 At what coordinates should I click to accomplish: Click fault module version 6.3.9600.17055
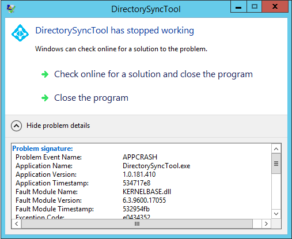click(144, 200)
